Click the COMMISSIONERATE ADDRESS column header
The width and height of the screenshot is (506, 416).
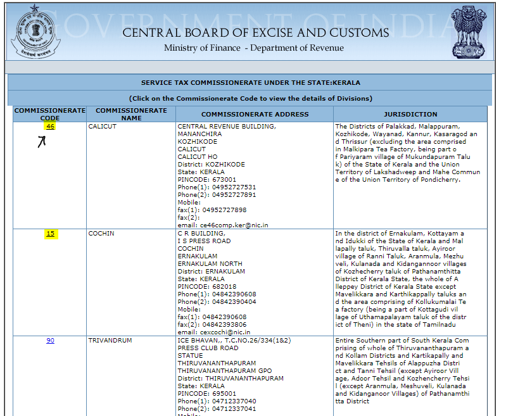point(255,114)
